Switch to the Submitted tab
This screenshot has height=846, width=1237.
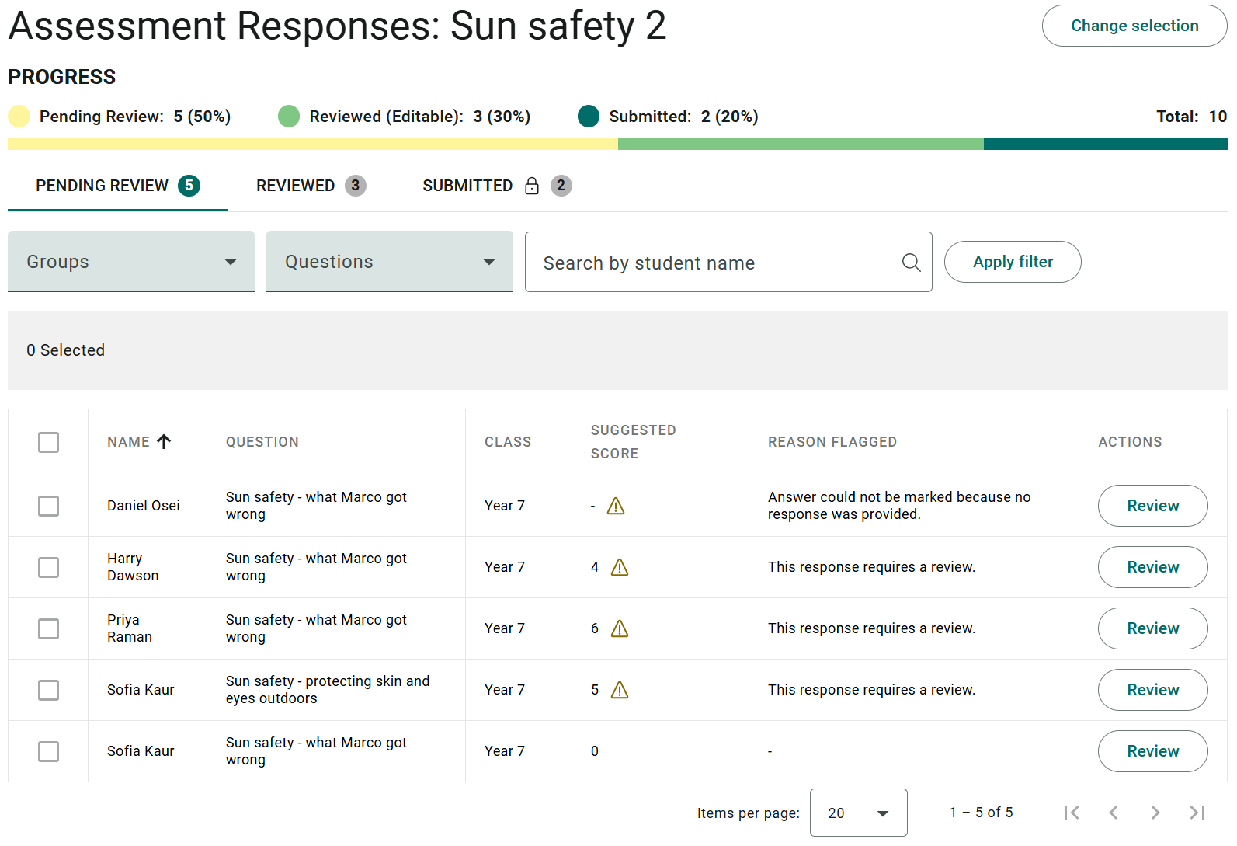point(497,186)
